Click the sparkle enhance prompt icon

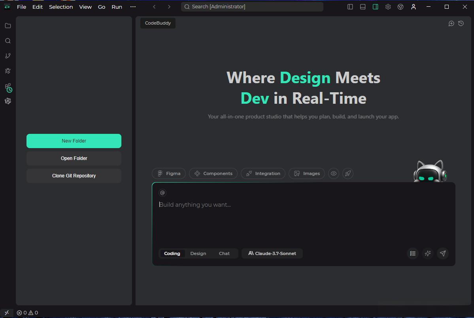click(428, 253)
